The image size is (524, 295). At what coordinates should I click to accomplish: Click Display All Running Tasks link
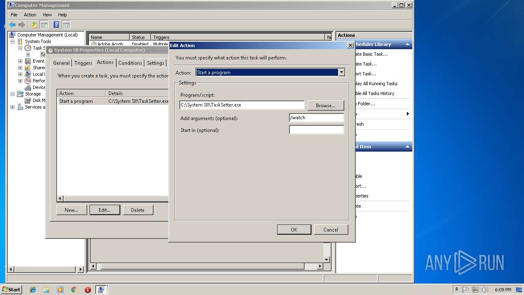(x=376, y=84)
